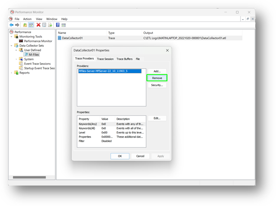276x206 pixels.
Task: Cancel the Properties dialog
Action: [x=140, y=156]
